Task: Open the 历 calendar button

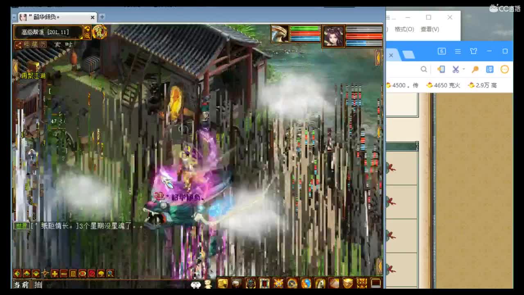Action: point(43,44)
